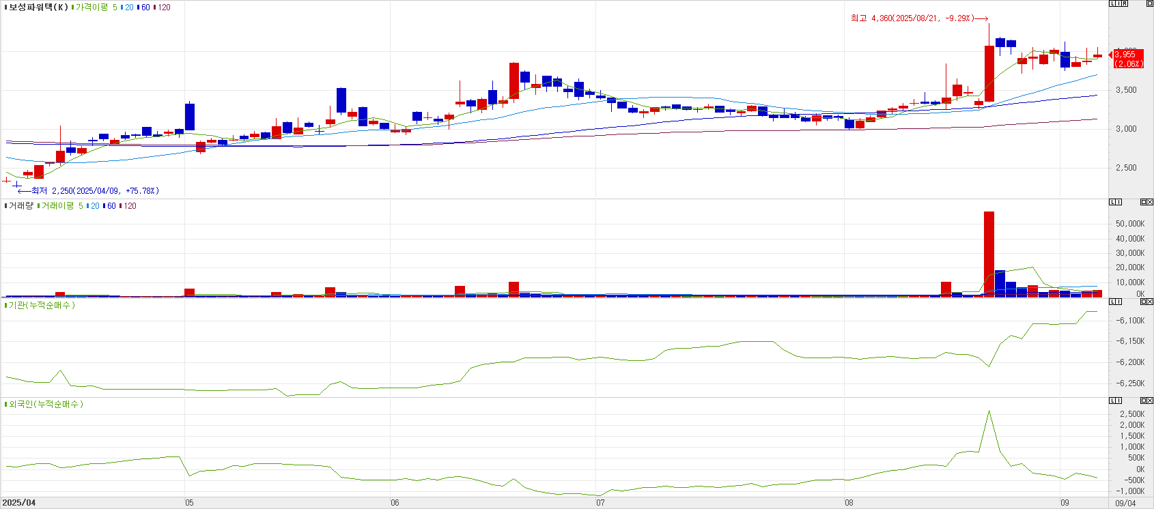
Task: Click the 3,000 price axis label
Action: [1126, 129]
